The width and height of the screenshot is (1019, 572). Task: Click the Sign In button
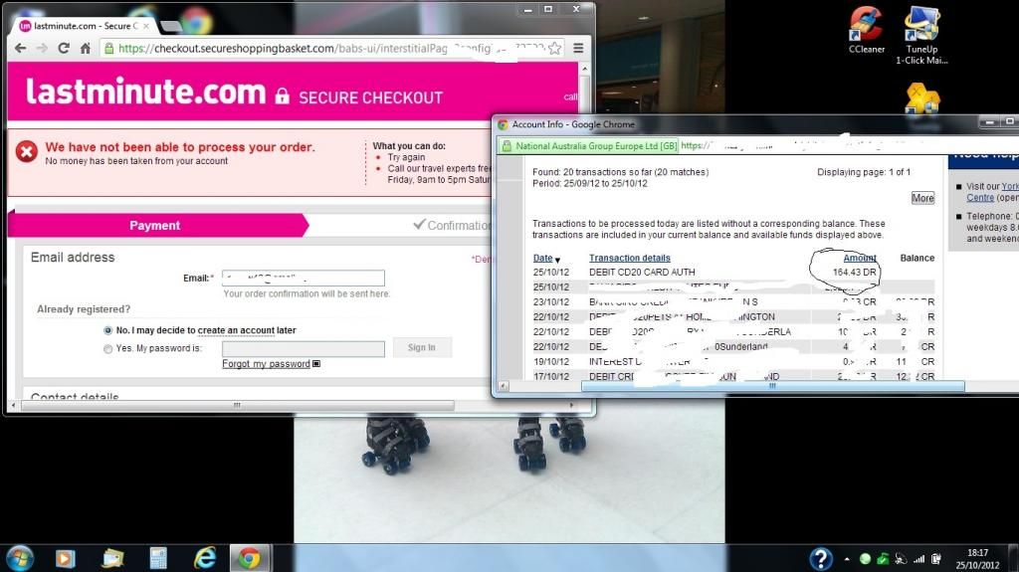pyautogui.click(x=421, y=348)
